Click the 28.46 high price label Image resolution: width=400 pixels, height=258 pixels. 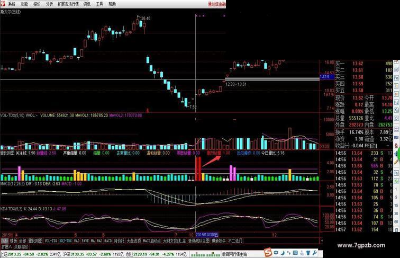pyautogui.click(x=146, y=19)
